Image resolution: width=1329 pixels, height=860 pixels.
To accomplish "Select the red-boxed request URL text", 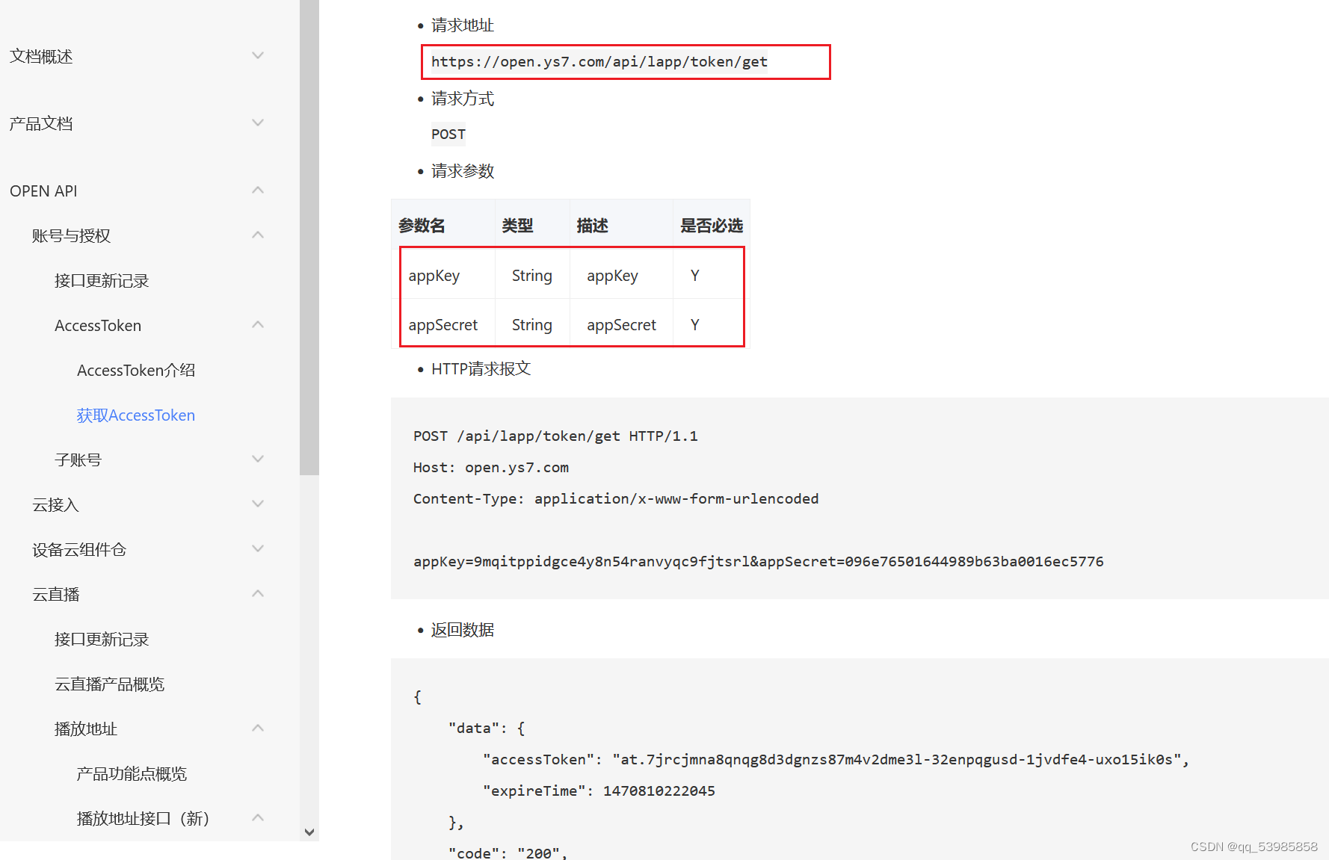I will point(599,62).
